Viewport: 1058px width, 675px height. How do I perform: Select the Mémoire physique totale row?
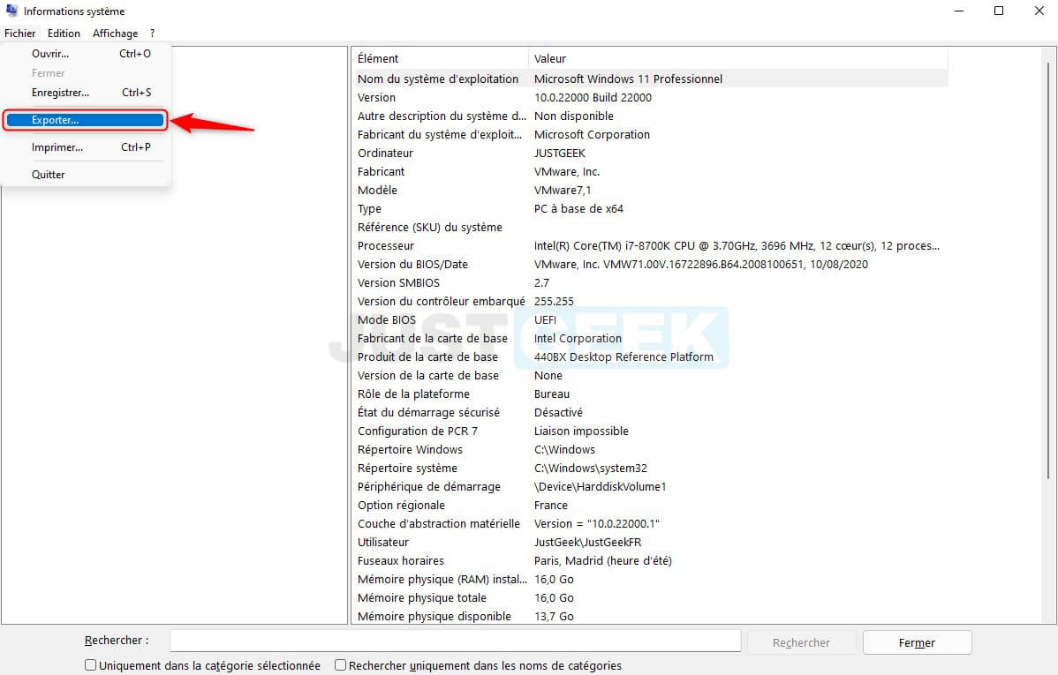point(650,598)
